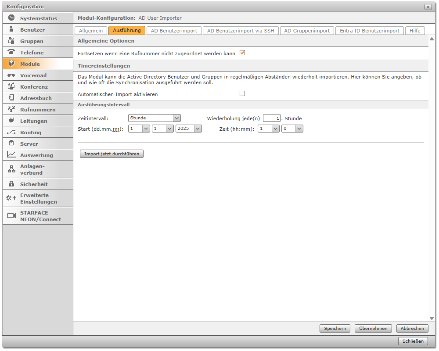Click the scrollbar down arrow
Screen dimensions: 439x351
click(432, 318)
